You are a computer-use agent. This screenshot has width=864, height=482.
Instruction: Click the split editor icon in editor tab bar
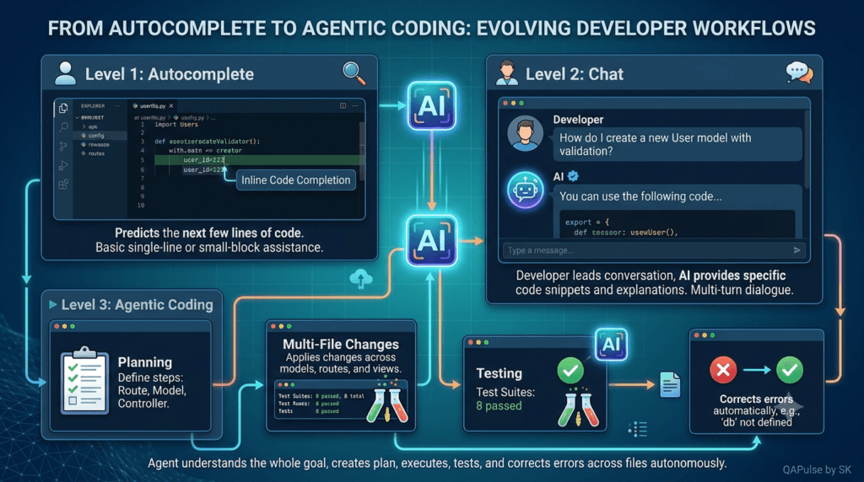tap(343, 105)
